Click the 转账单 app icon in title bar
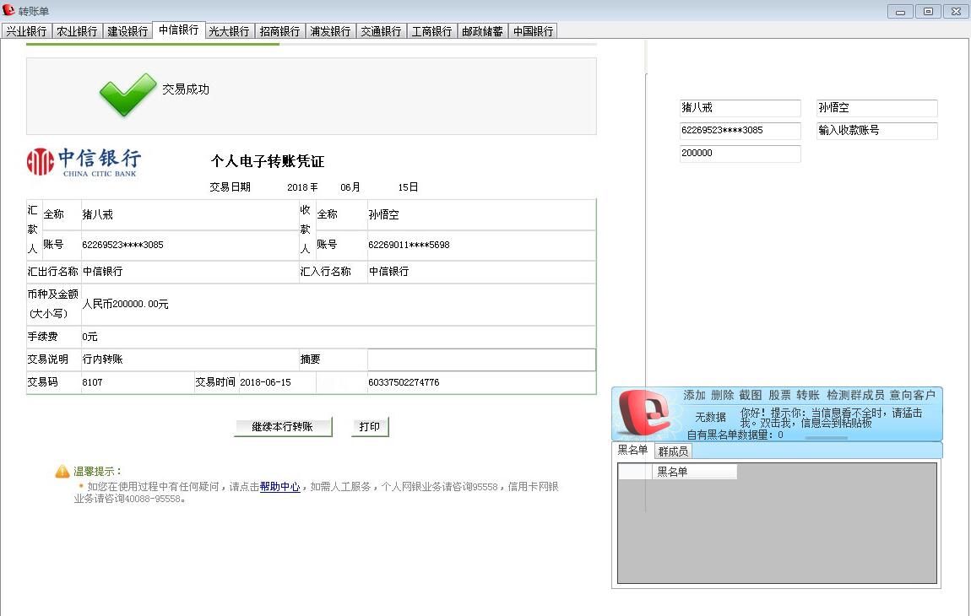Screen dimensions: 971x616 click(8, 10)
